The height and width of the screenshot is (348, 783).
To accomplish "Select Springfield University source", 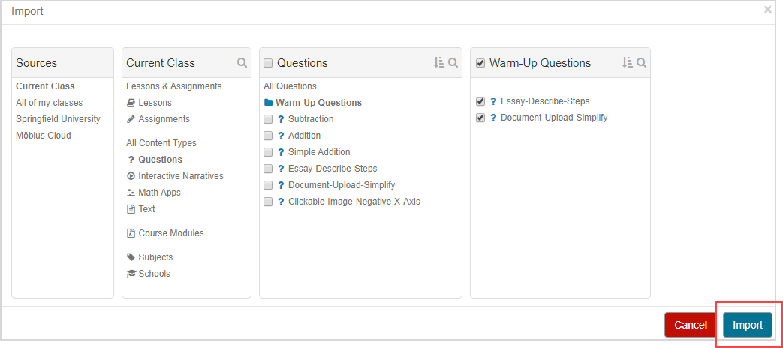I will (58, 119).
